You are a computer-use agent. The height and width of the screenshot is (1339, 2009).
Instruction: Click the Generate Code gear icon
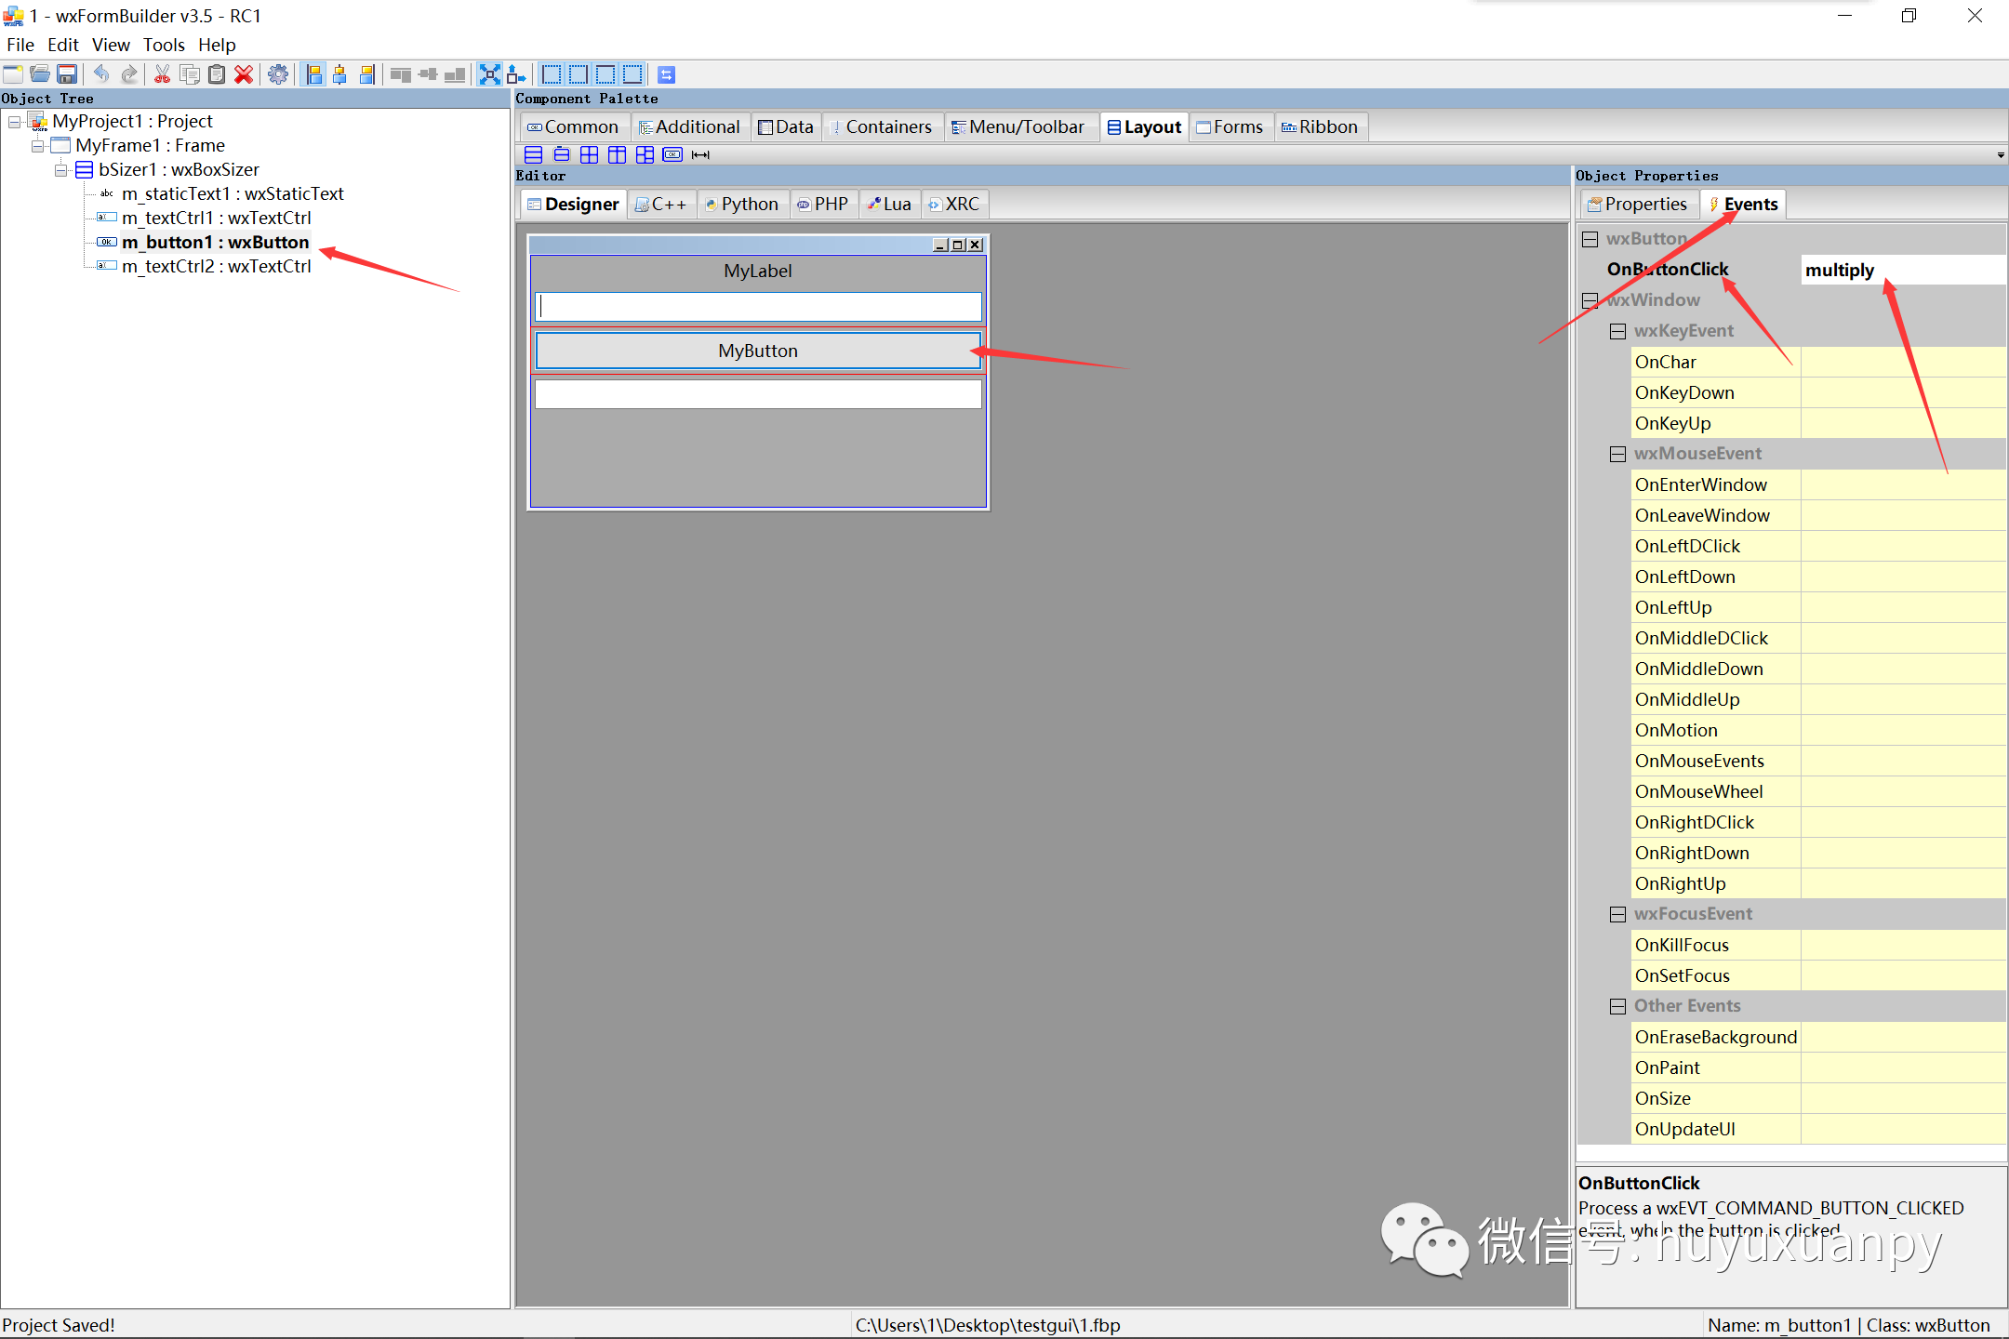tap(278, 74)
